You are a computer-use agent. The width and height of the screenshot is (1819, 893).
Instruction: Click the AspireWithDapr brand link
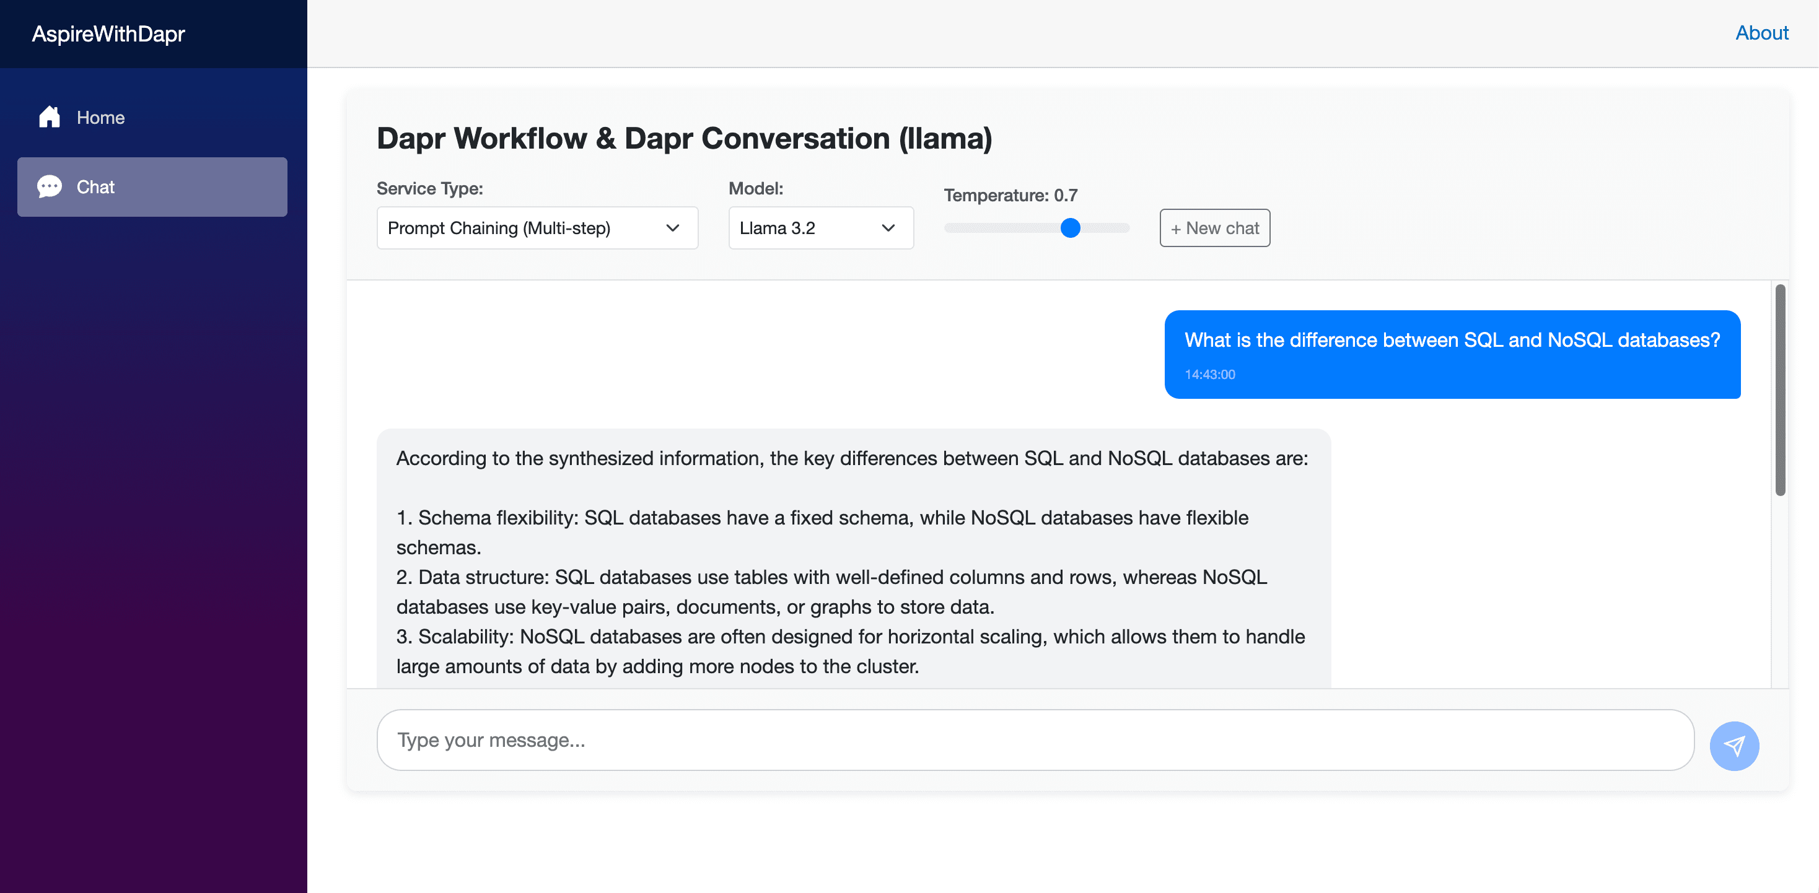pyautogui.click(x=108, y=34)
